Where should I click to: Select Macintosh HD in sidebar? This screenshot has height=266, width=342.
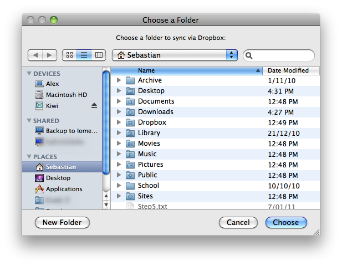(x=66, y=95)
